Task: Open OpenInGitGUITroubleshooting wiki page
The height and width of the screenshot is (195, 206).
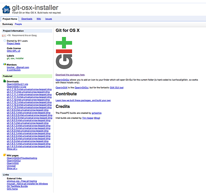Action: [x=22, y=158]
